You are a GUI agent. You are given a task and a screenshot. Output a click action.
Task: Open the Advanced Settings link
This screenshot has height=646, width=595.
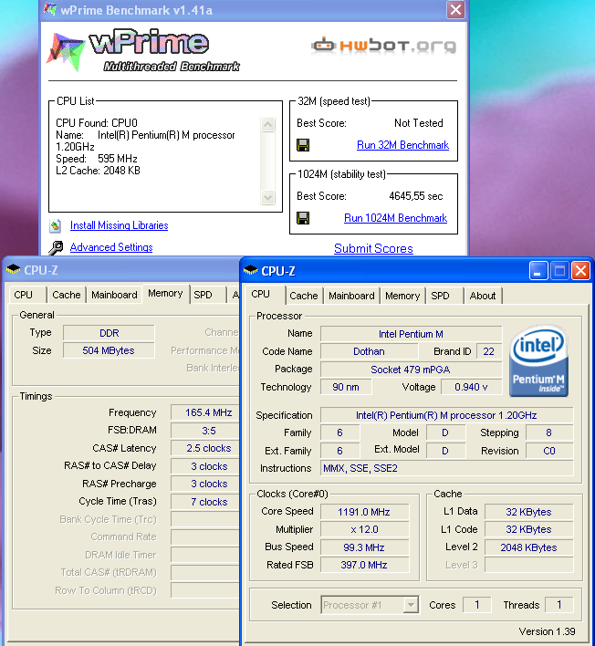111,247
